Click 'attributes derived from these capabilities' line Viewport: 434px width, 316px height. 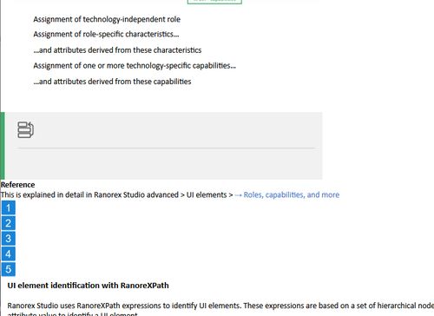pyautogui.click(x=112, y=82)
